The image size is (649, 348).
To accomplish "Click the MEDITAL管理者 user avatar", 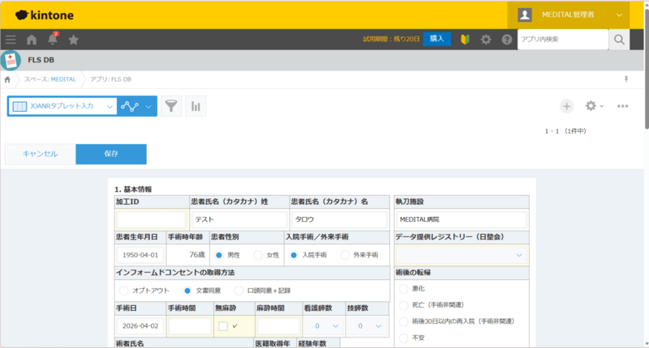I will 525,15.
